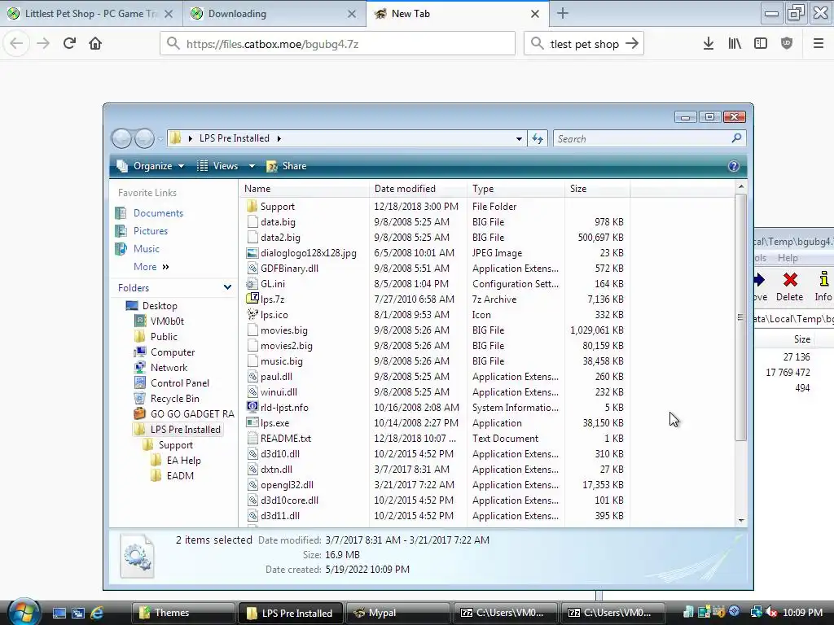Open the uBlock shield extension icon
This screenshot has height=625, width=834.
pos(787,44)
